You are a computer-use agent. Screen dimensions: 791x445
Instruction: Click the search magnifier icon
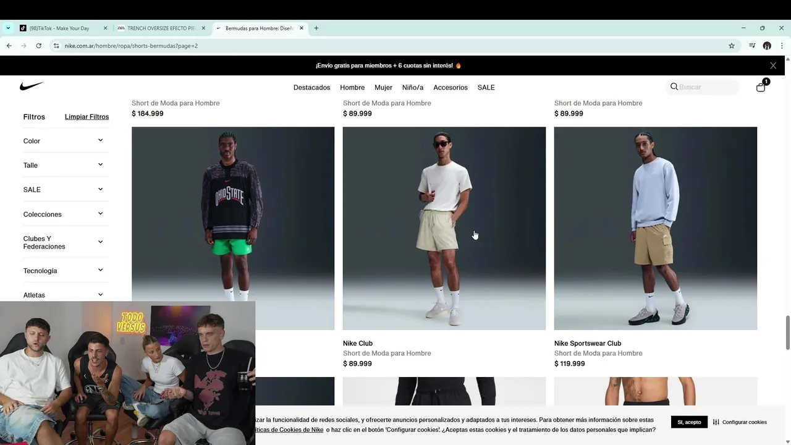coord(674,87)
